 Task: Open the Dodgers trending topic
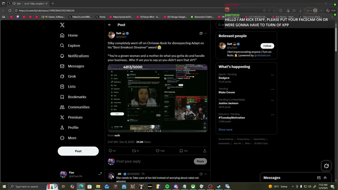coord(224,78)
